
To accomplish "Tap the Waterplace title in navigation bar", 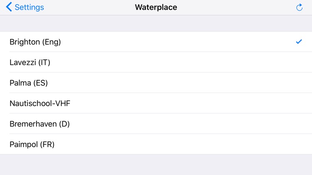I will (156, 7).
